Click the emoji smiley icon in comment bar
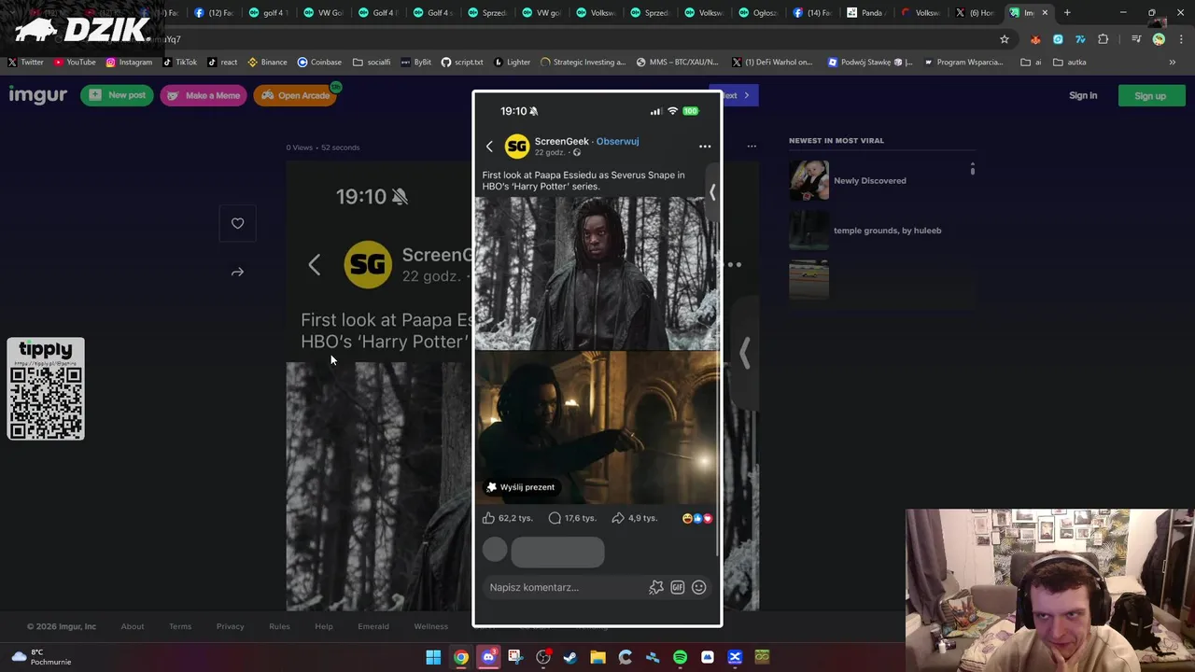 click(699, 587)
